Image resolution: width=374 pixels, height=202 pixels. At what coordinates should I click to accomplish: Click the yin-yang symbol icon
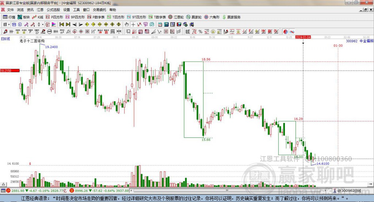point(286,32)
